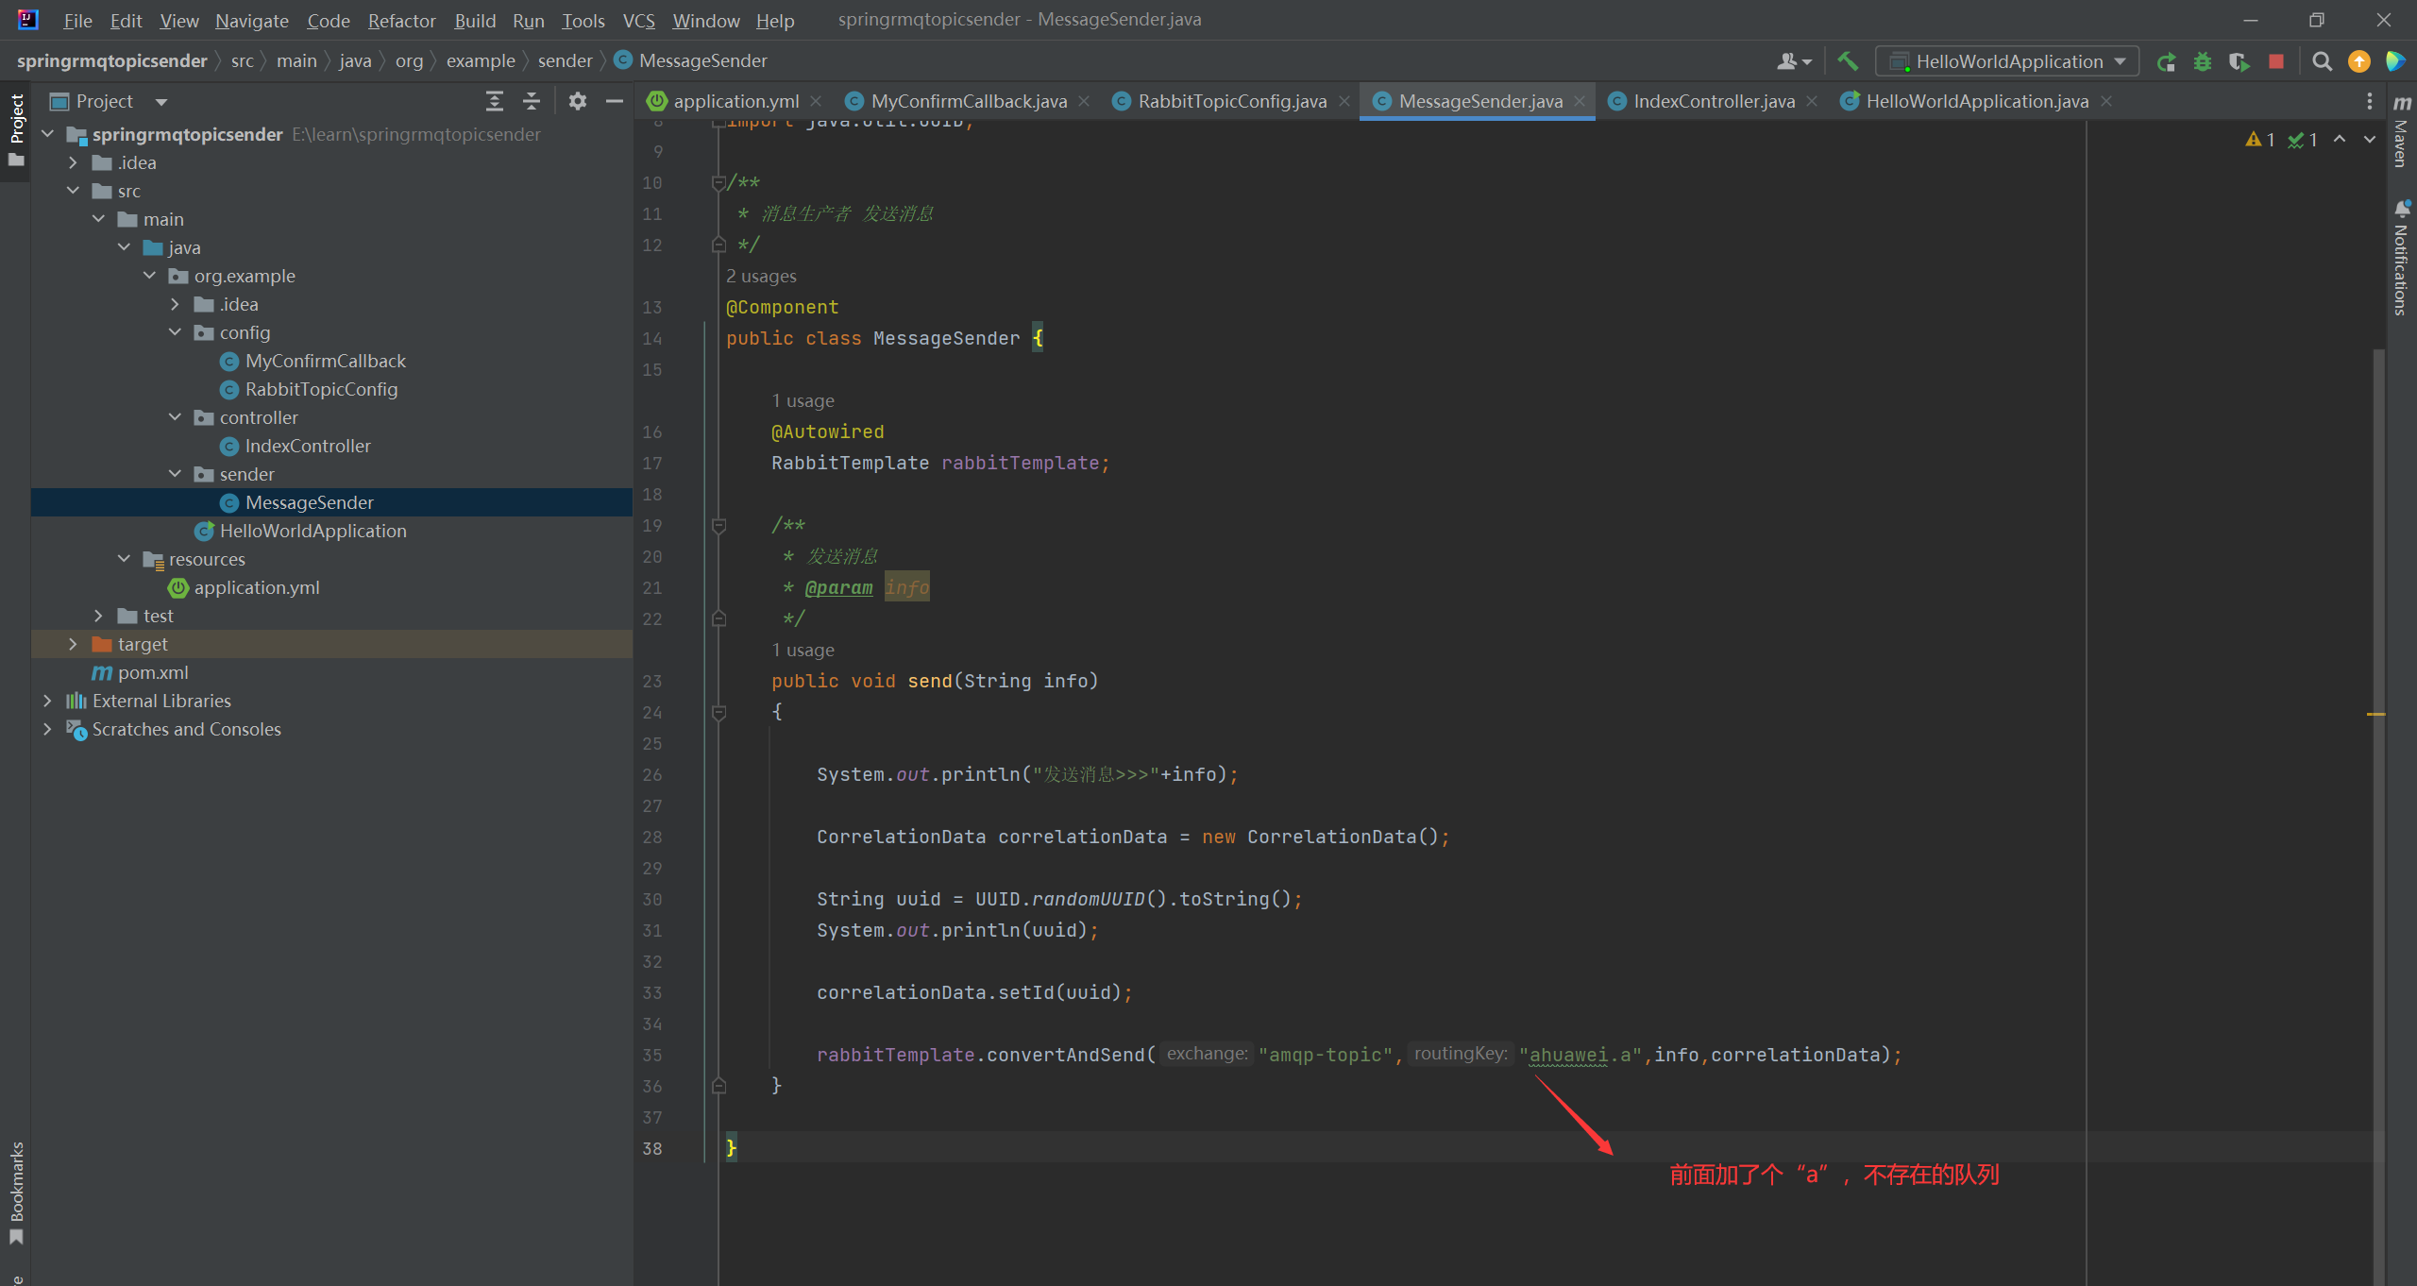Image resolution: width=2417 pixels, height=1286 pixels.
Task: Collapse the config package node
Action: point(175,332)
